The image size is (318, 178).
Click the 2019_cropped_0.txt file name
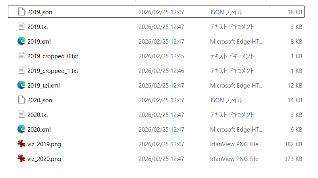pyautogui.click(x=53, y=56)
